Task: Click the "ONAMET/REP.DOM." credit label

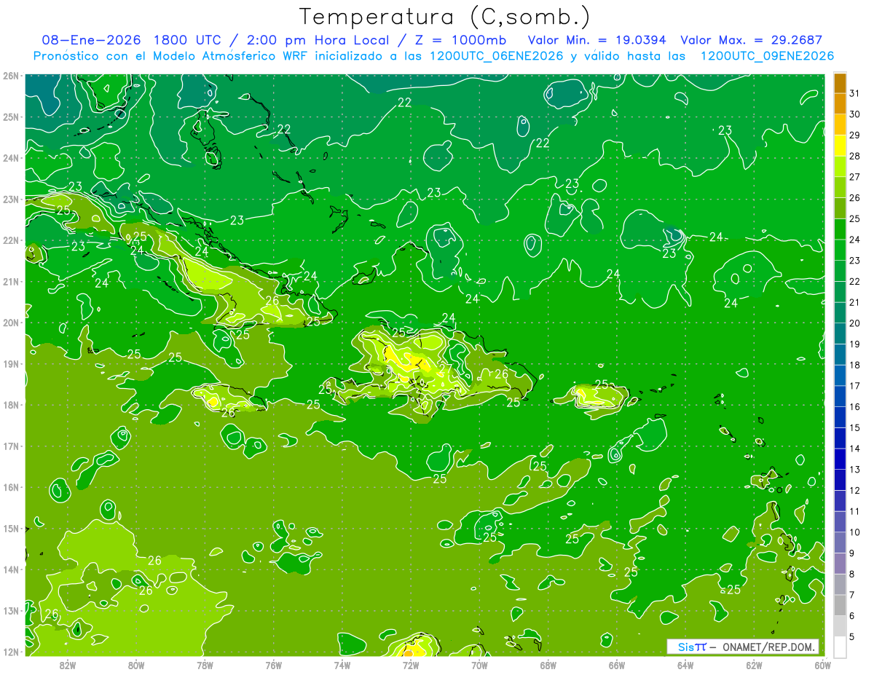Action: click(x=769, y=647)
